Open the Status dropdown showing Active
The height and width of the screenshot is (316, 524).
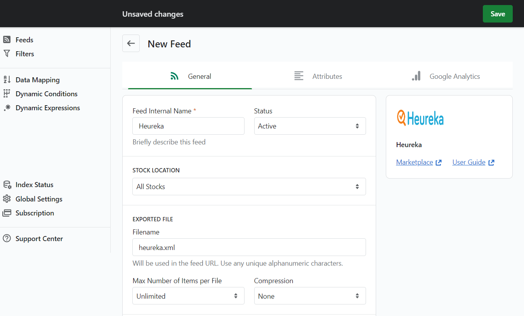pyautogui.click(x=310, y=126)
